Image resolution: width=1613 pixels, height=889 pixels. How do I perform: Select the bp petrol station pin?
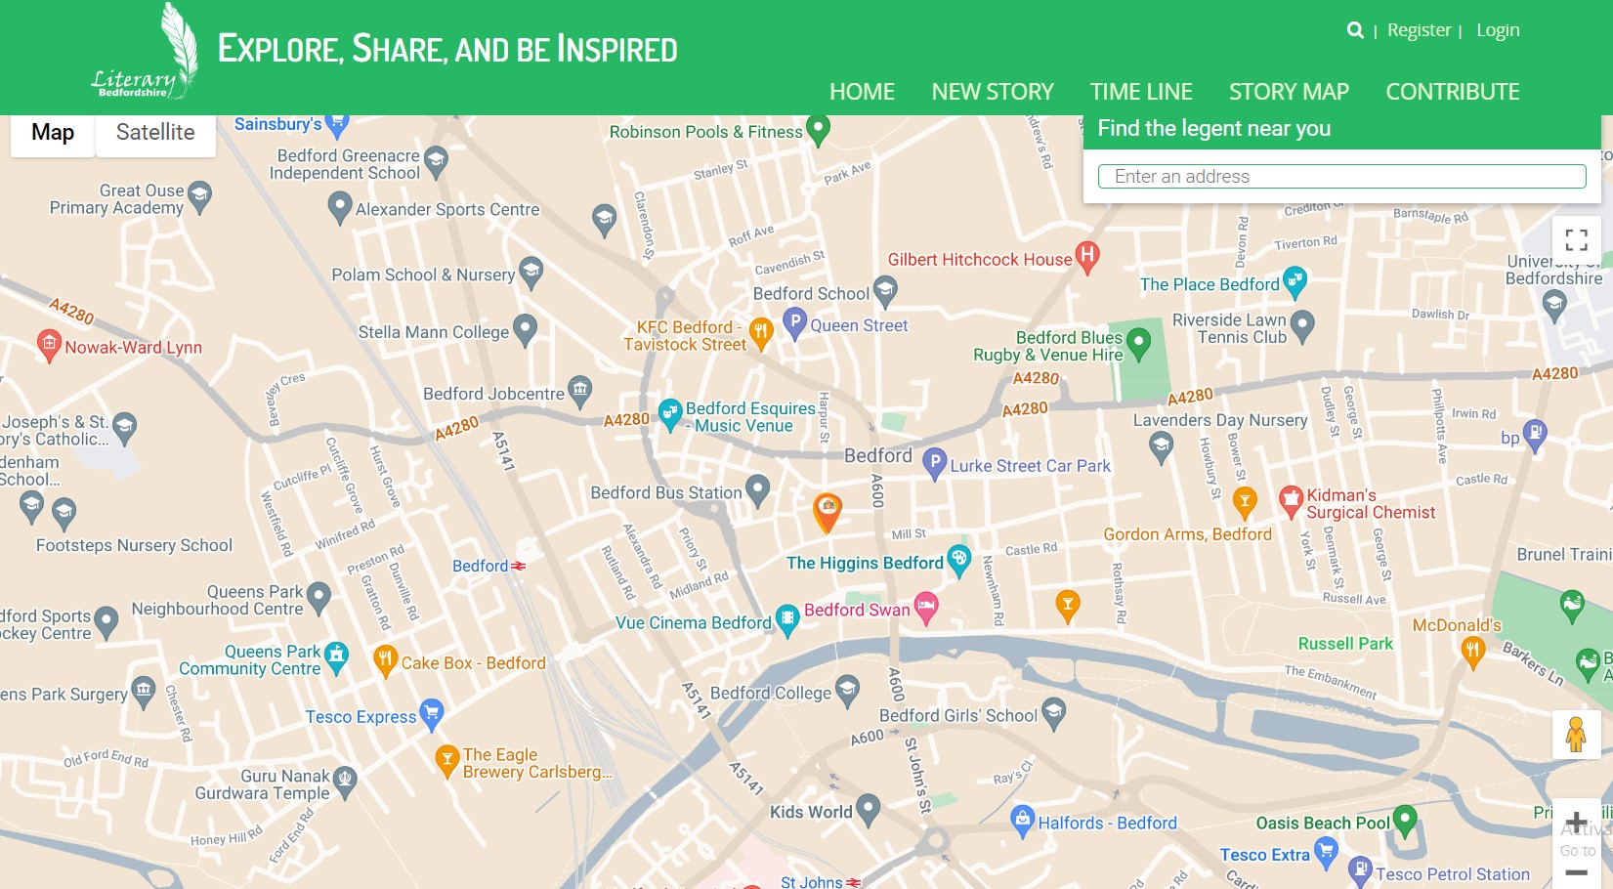click(x=1535, y=436)
